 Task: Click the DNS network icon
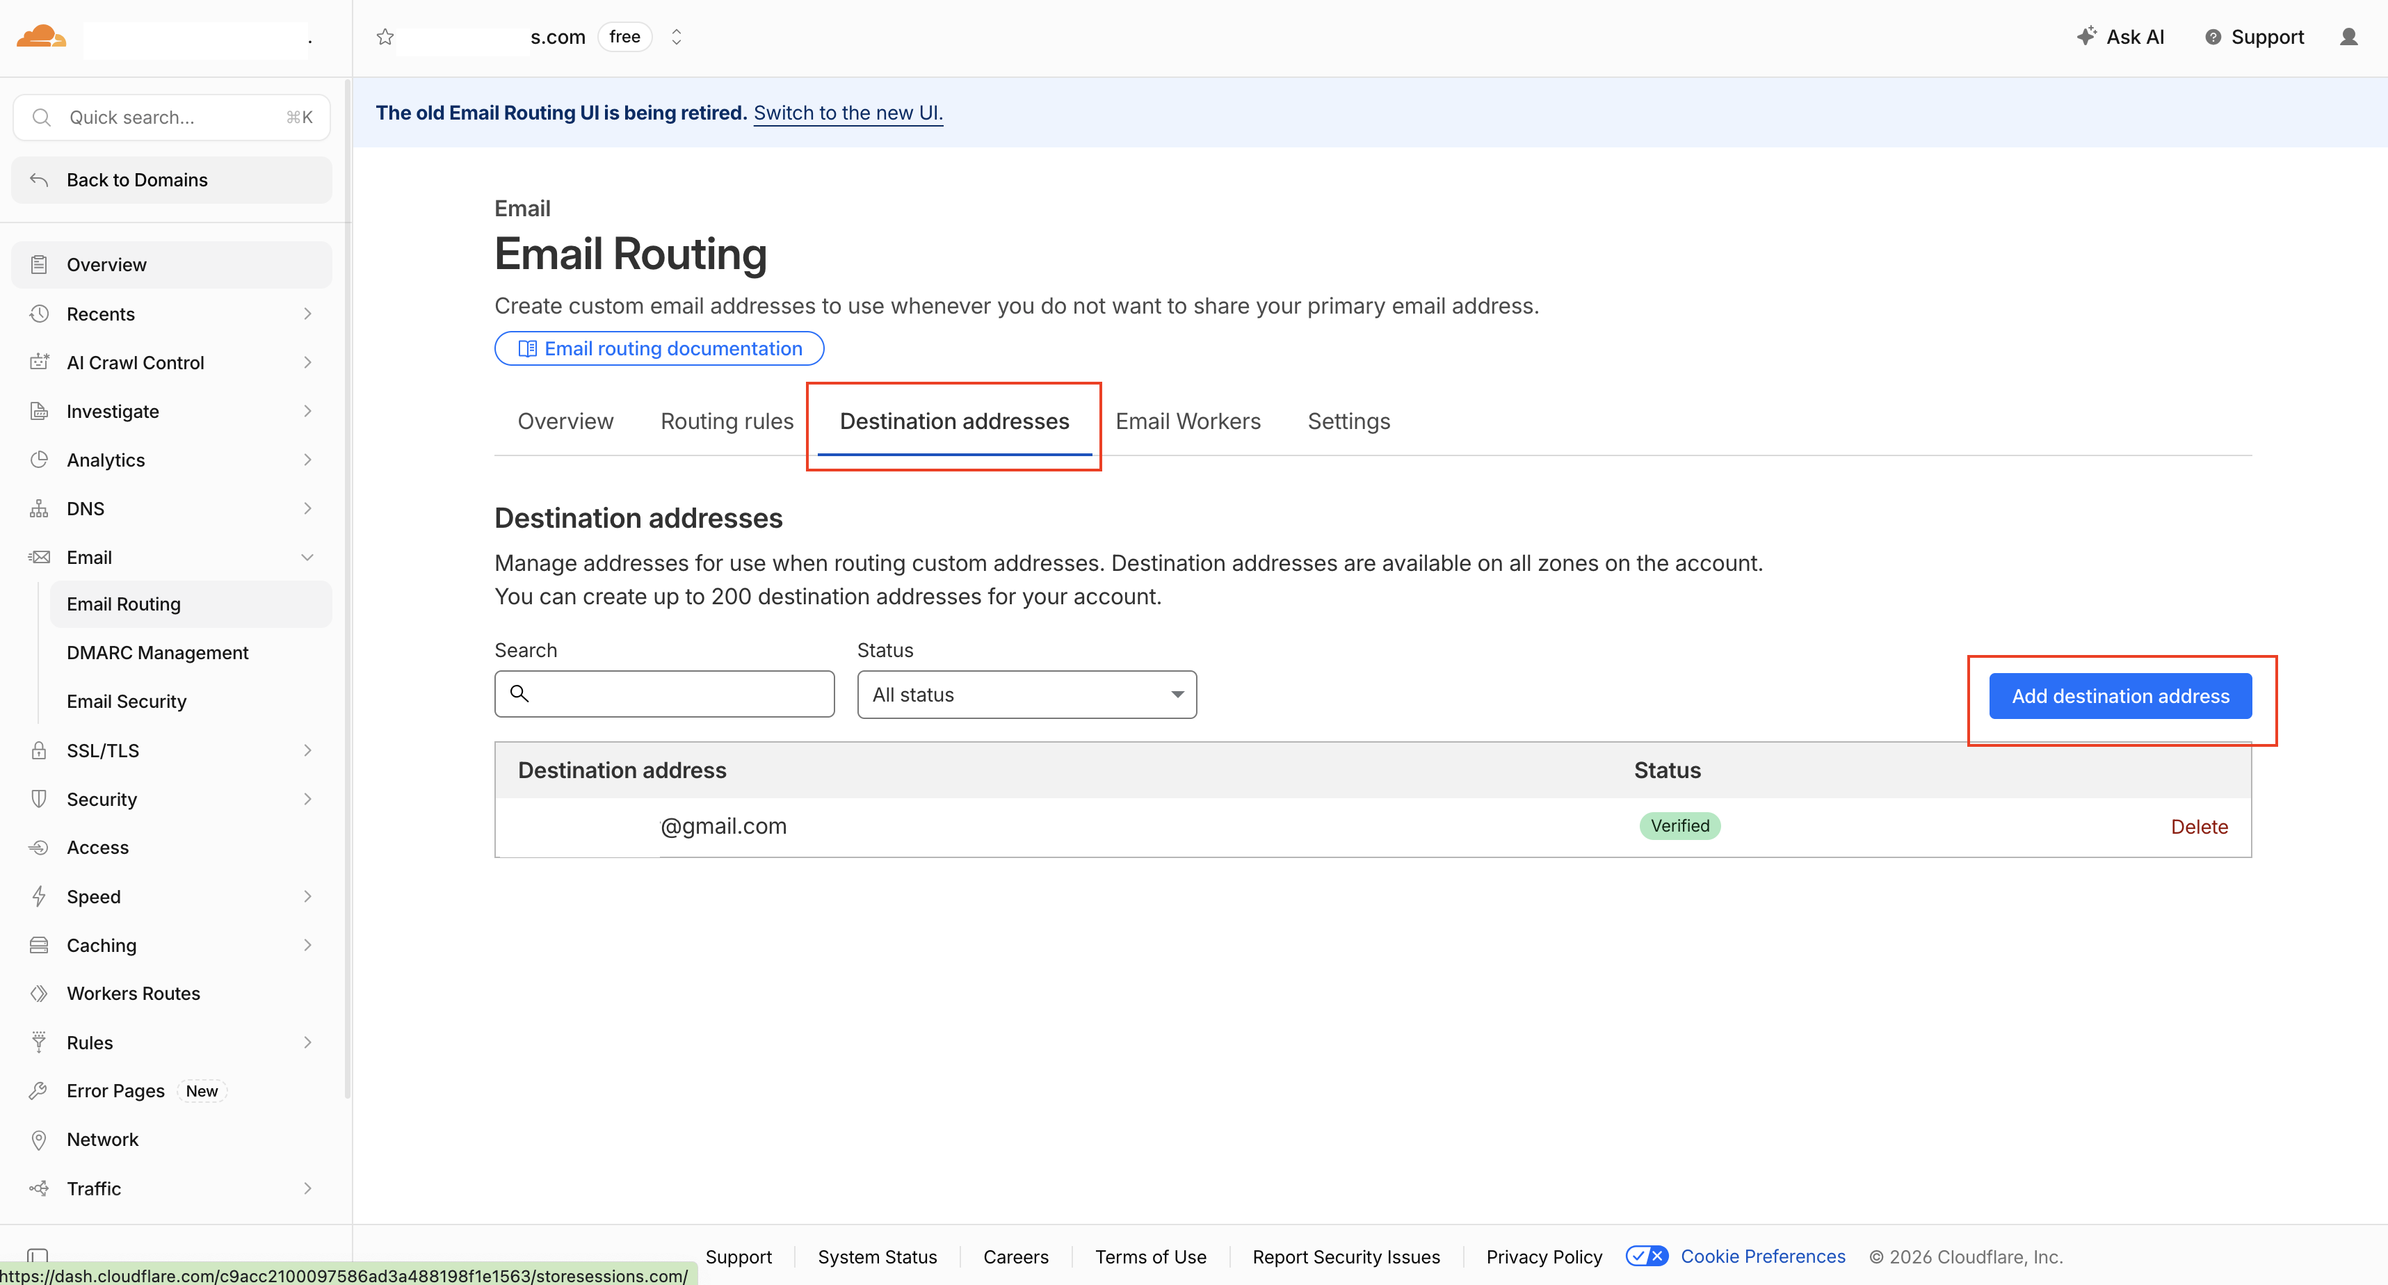[39, 509]
